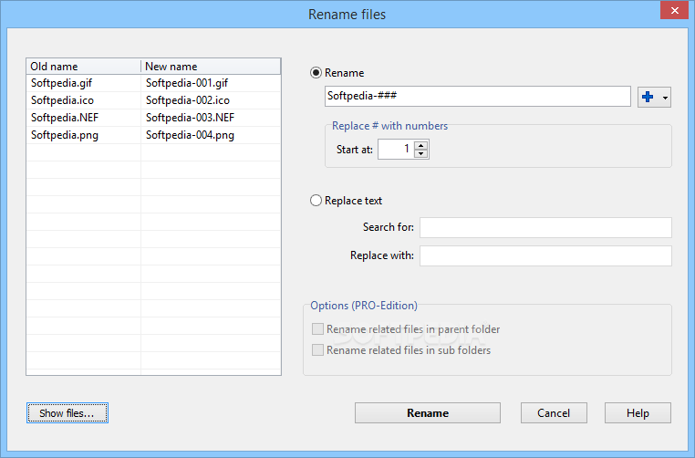Image resolution: width=695 pixels, height=458 pixels.
Task: Close the Rename files dialog
Action: pyautogui.click(x=675, y=10)
